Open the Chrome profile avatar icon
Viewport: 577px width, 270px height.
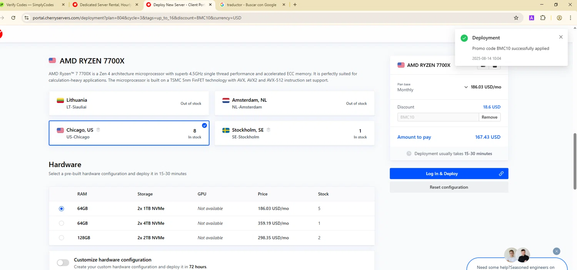[x=559, y=18]
